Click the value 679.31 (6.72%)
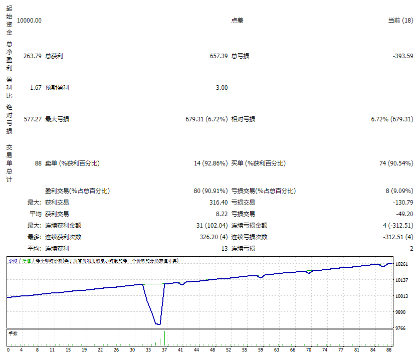This screenshot has width=419, height=354. pos(206,119)
